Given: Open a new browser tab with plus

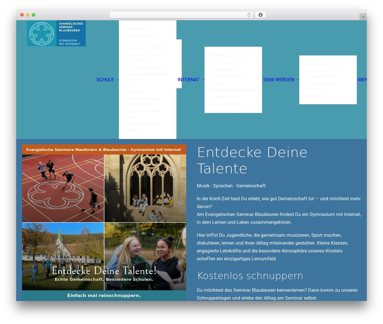Looking at the screenshot, I should [363, 17].
